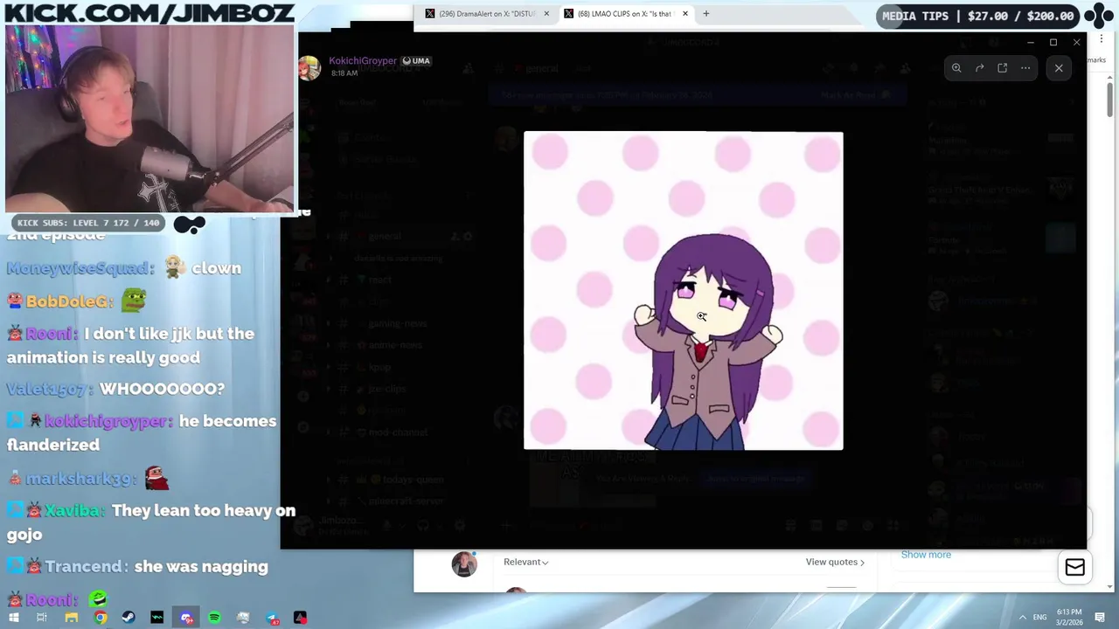Image resolution: width=1119 pixels, height=629 pixels.
Task: Click the profile picture beside Relevant
Action: [x=464, y=564]
